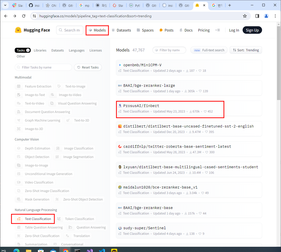Click the lxyuan author avatar icon
Screen dimensions: 281x252
(120, 167)
